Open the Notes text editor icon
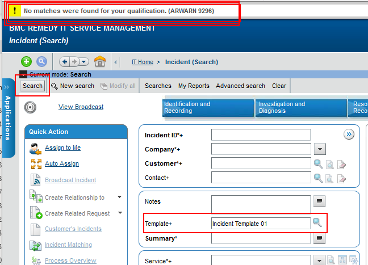368x265 pixels. click(319, 201)
